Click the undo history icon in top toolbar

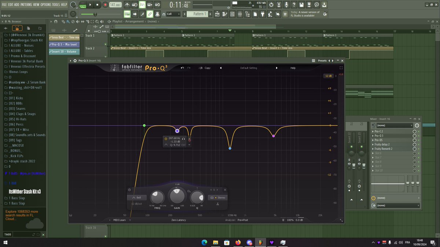click(x=271, y=5)
